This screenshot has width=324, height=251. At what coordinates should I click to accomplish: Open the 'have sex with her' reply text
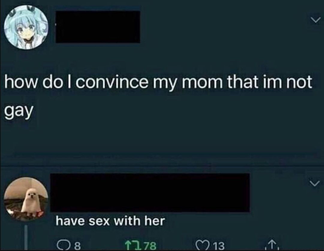click(110, 221)
